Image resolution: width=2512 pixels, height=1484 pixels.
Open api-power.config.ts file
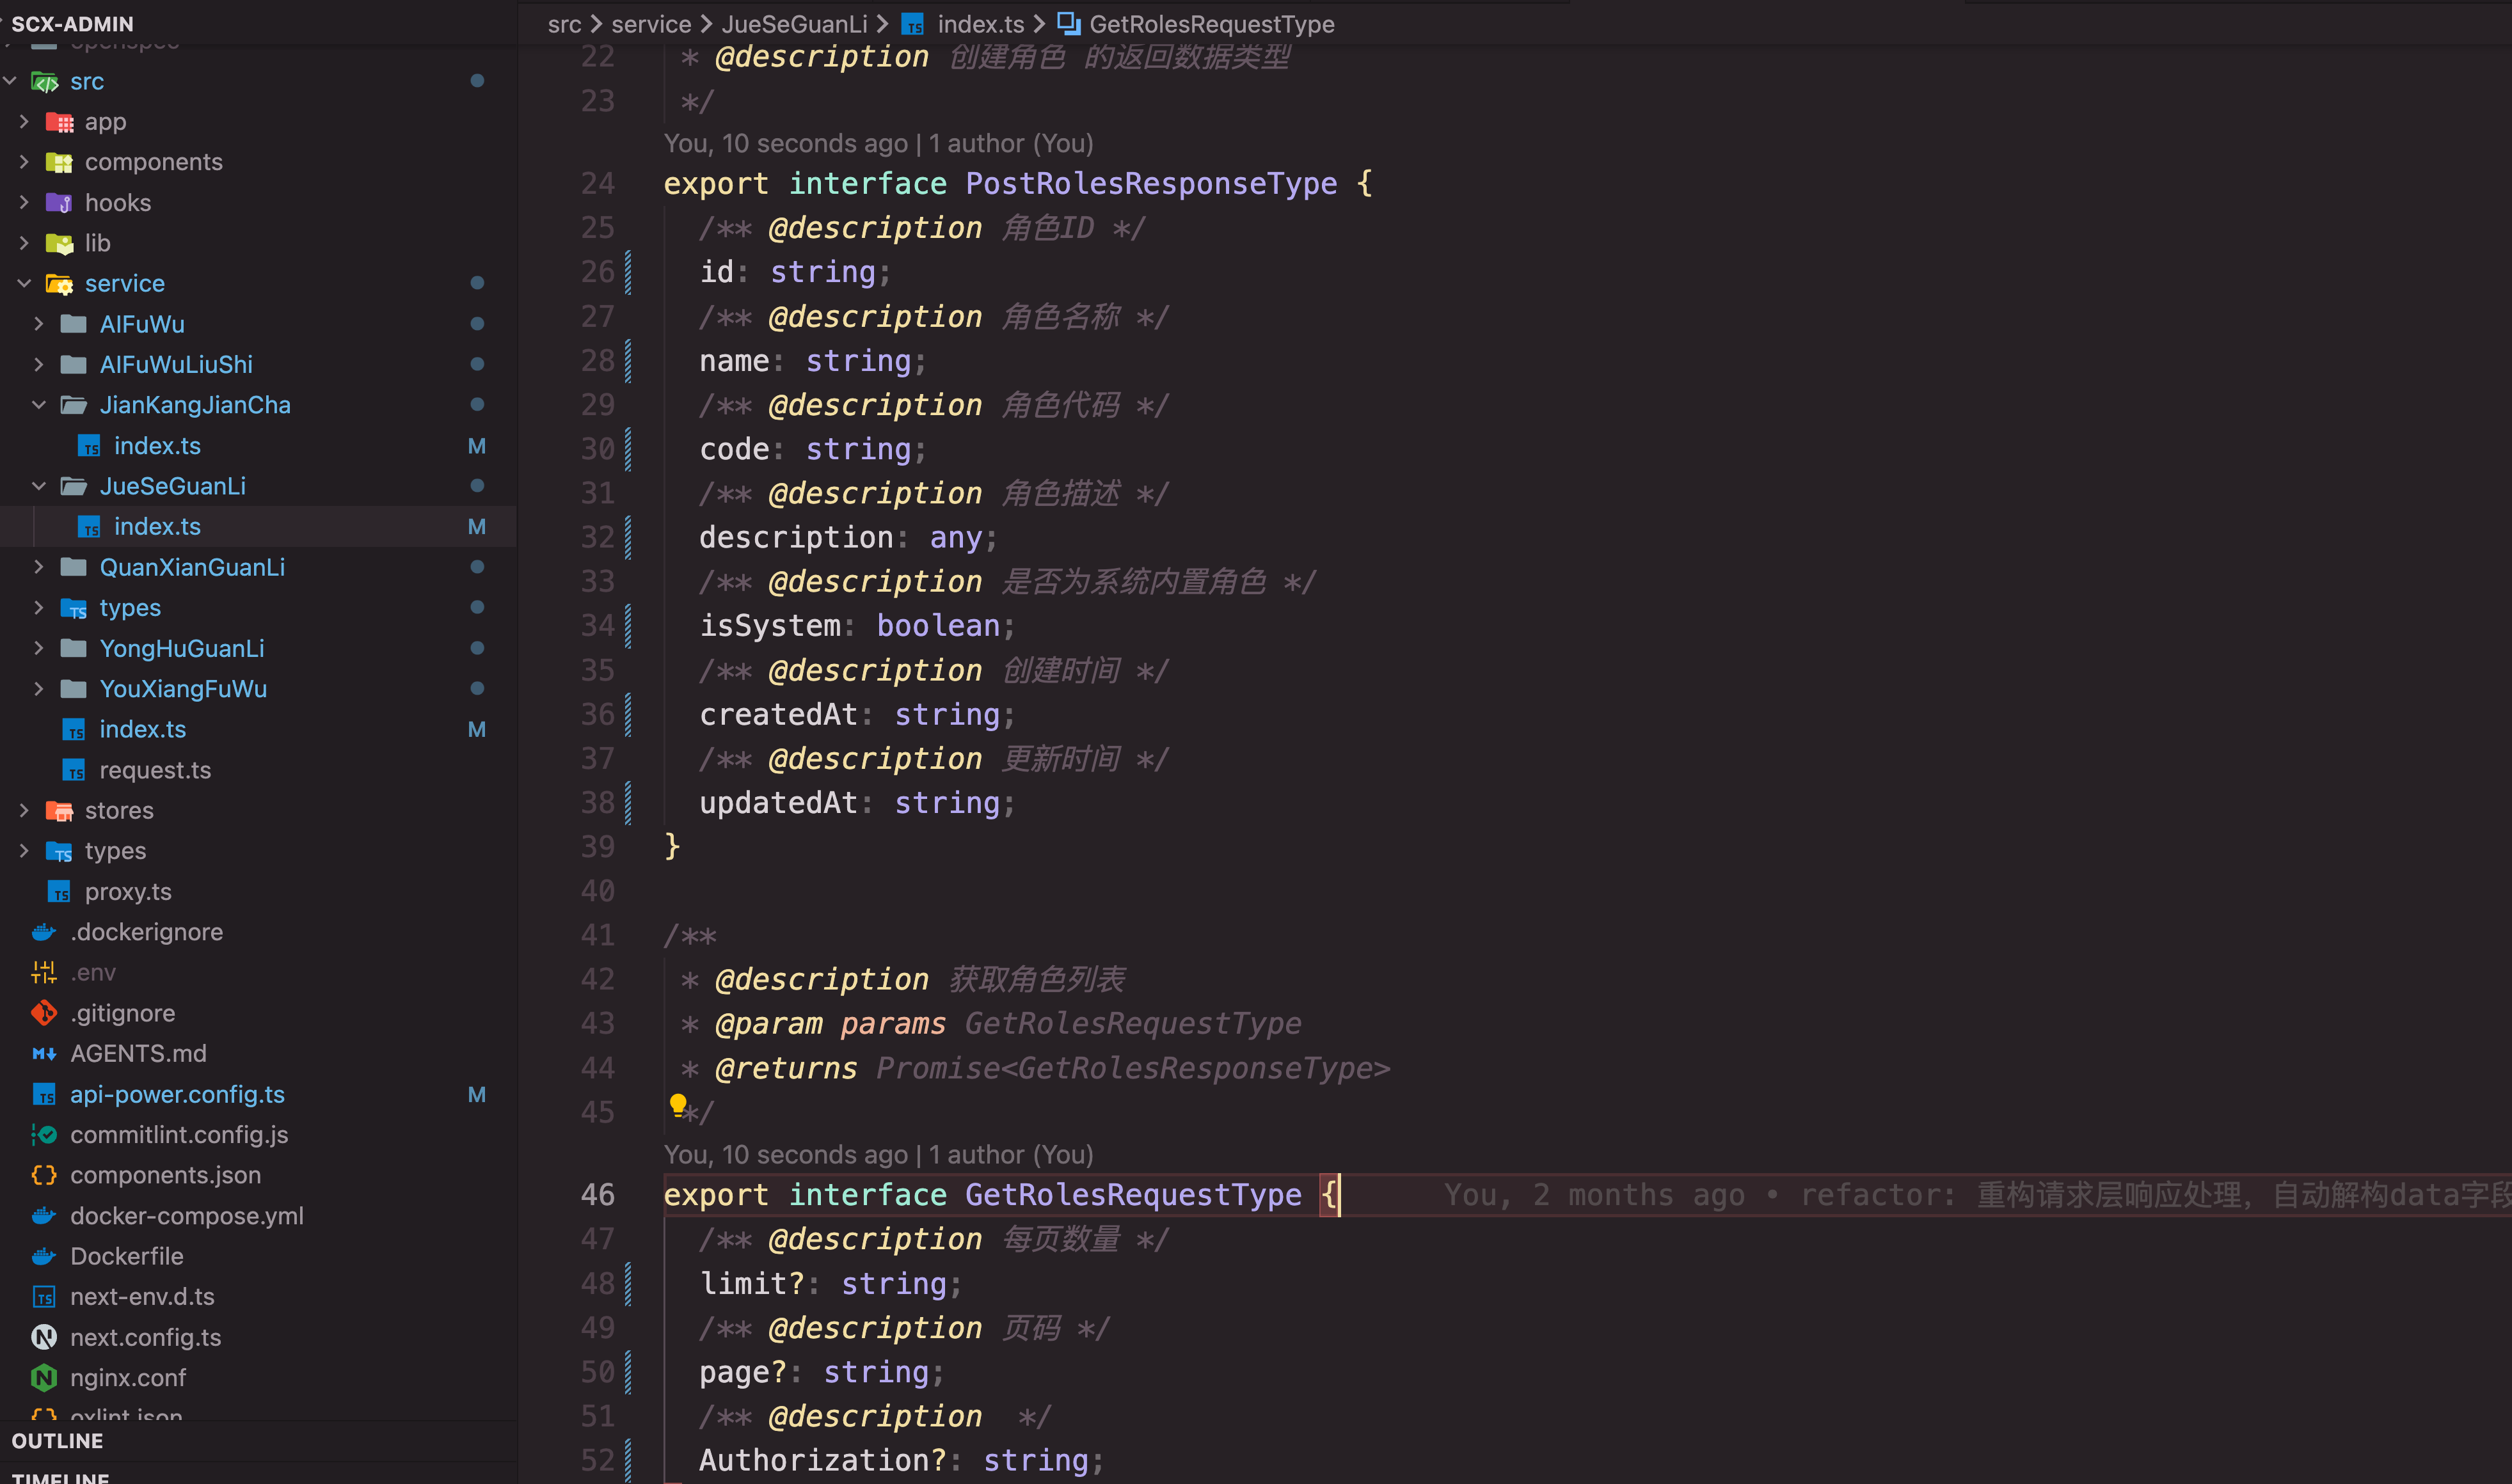pos(177,1094)
